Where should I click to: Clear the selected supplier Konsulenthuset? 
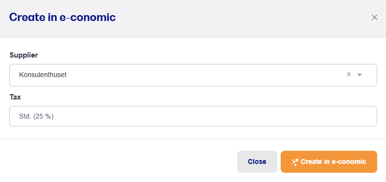[349, 74]
